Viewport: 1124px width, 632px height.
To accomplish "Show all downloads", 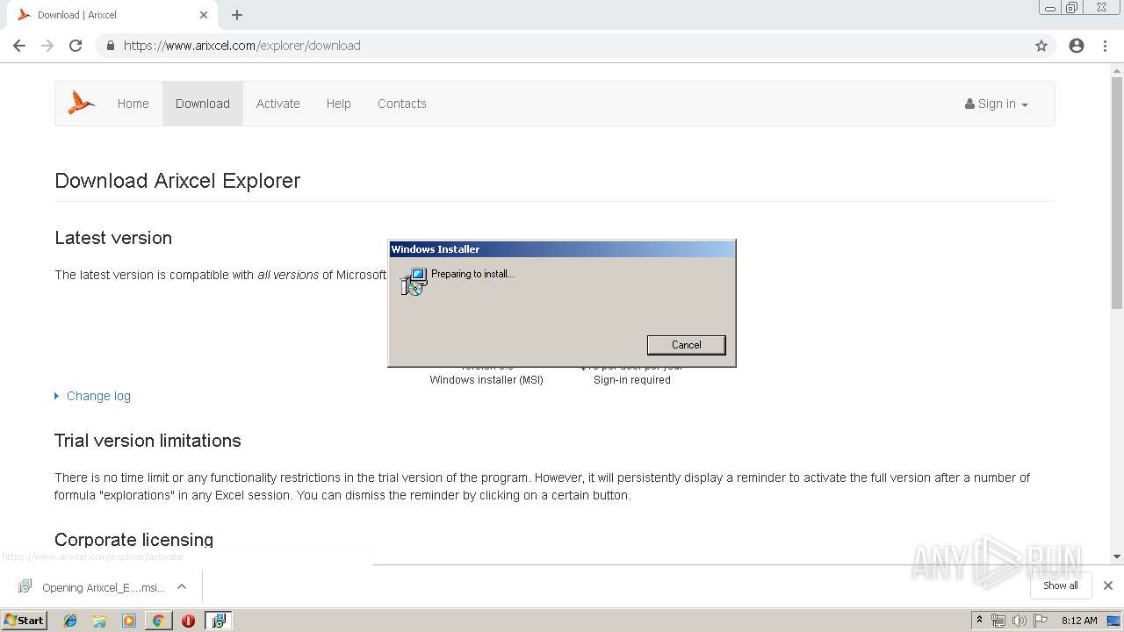I will [1060, 585].
